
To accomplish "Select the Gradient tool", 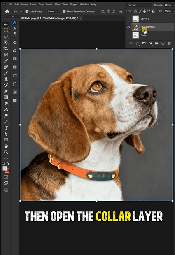I will 6,97.
